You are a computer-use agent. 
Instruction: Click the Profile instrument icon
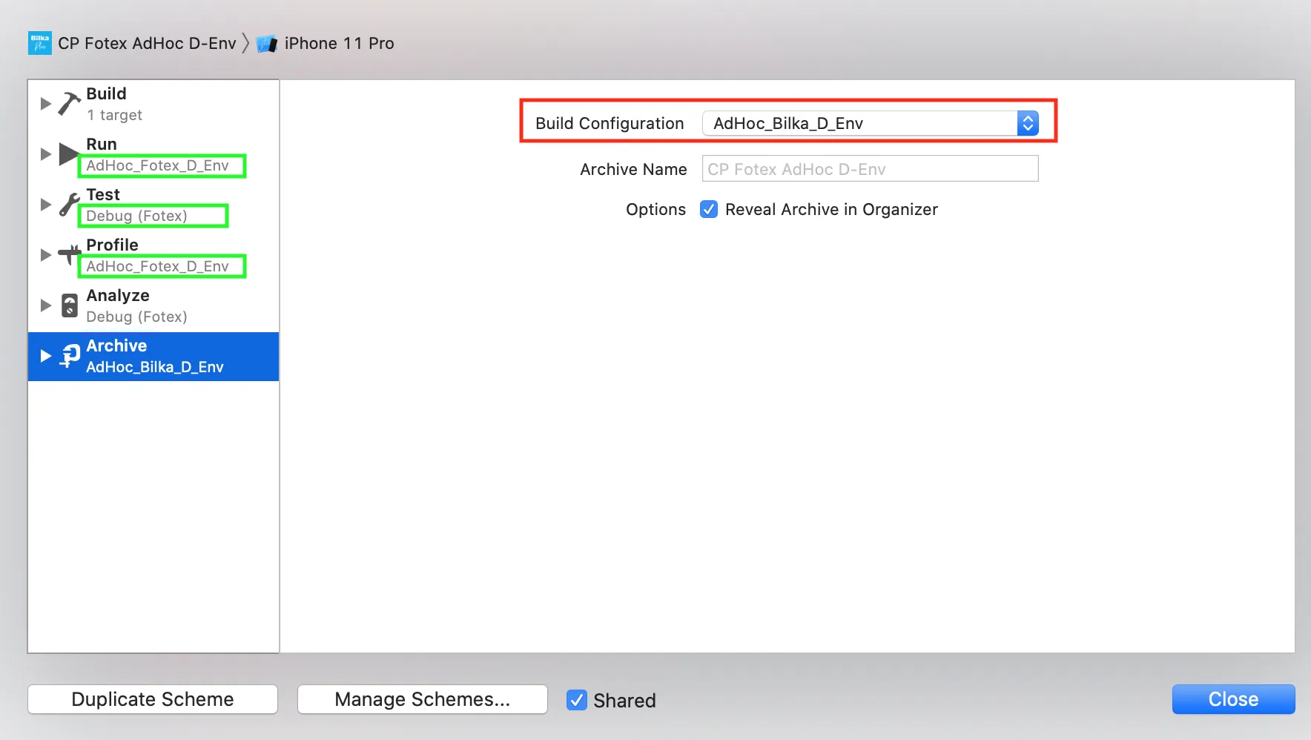69,254
